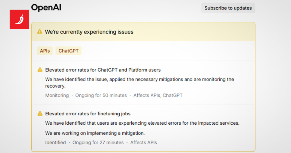Click the "Ongoing for 50 minutes" text
This screenshot has width=291, height=153.
pyautogui.click(x=101, y=95)
